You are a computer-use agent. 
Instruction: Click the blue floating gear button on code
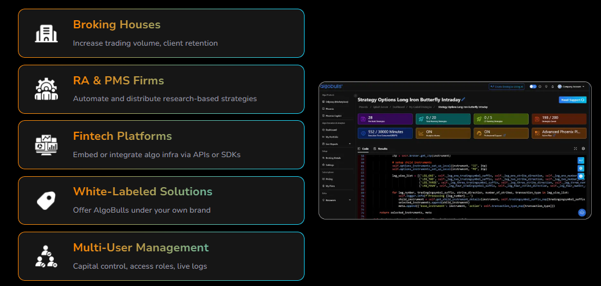click(581, 168)
